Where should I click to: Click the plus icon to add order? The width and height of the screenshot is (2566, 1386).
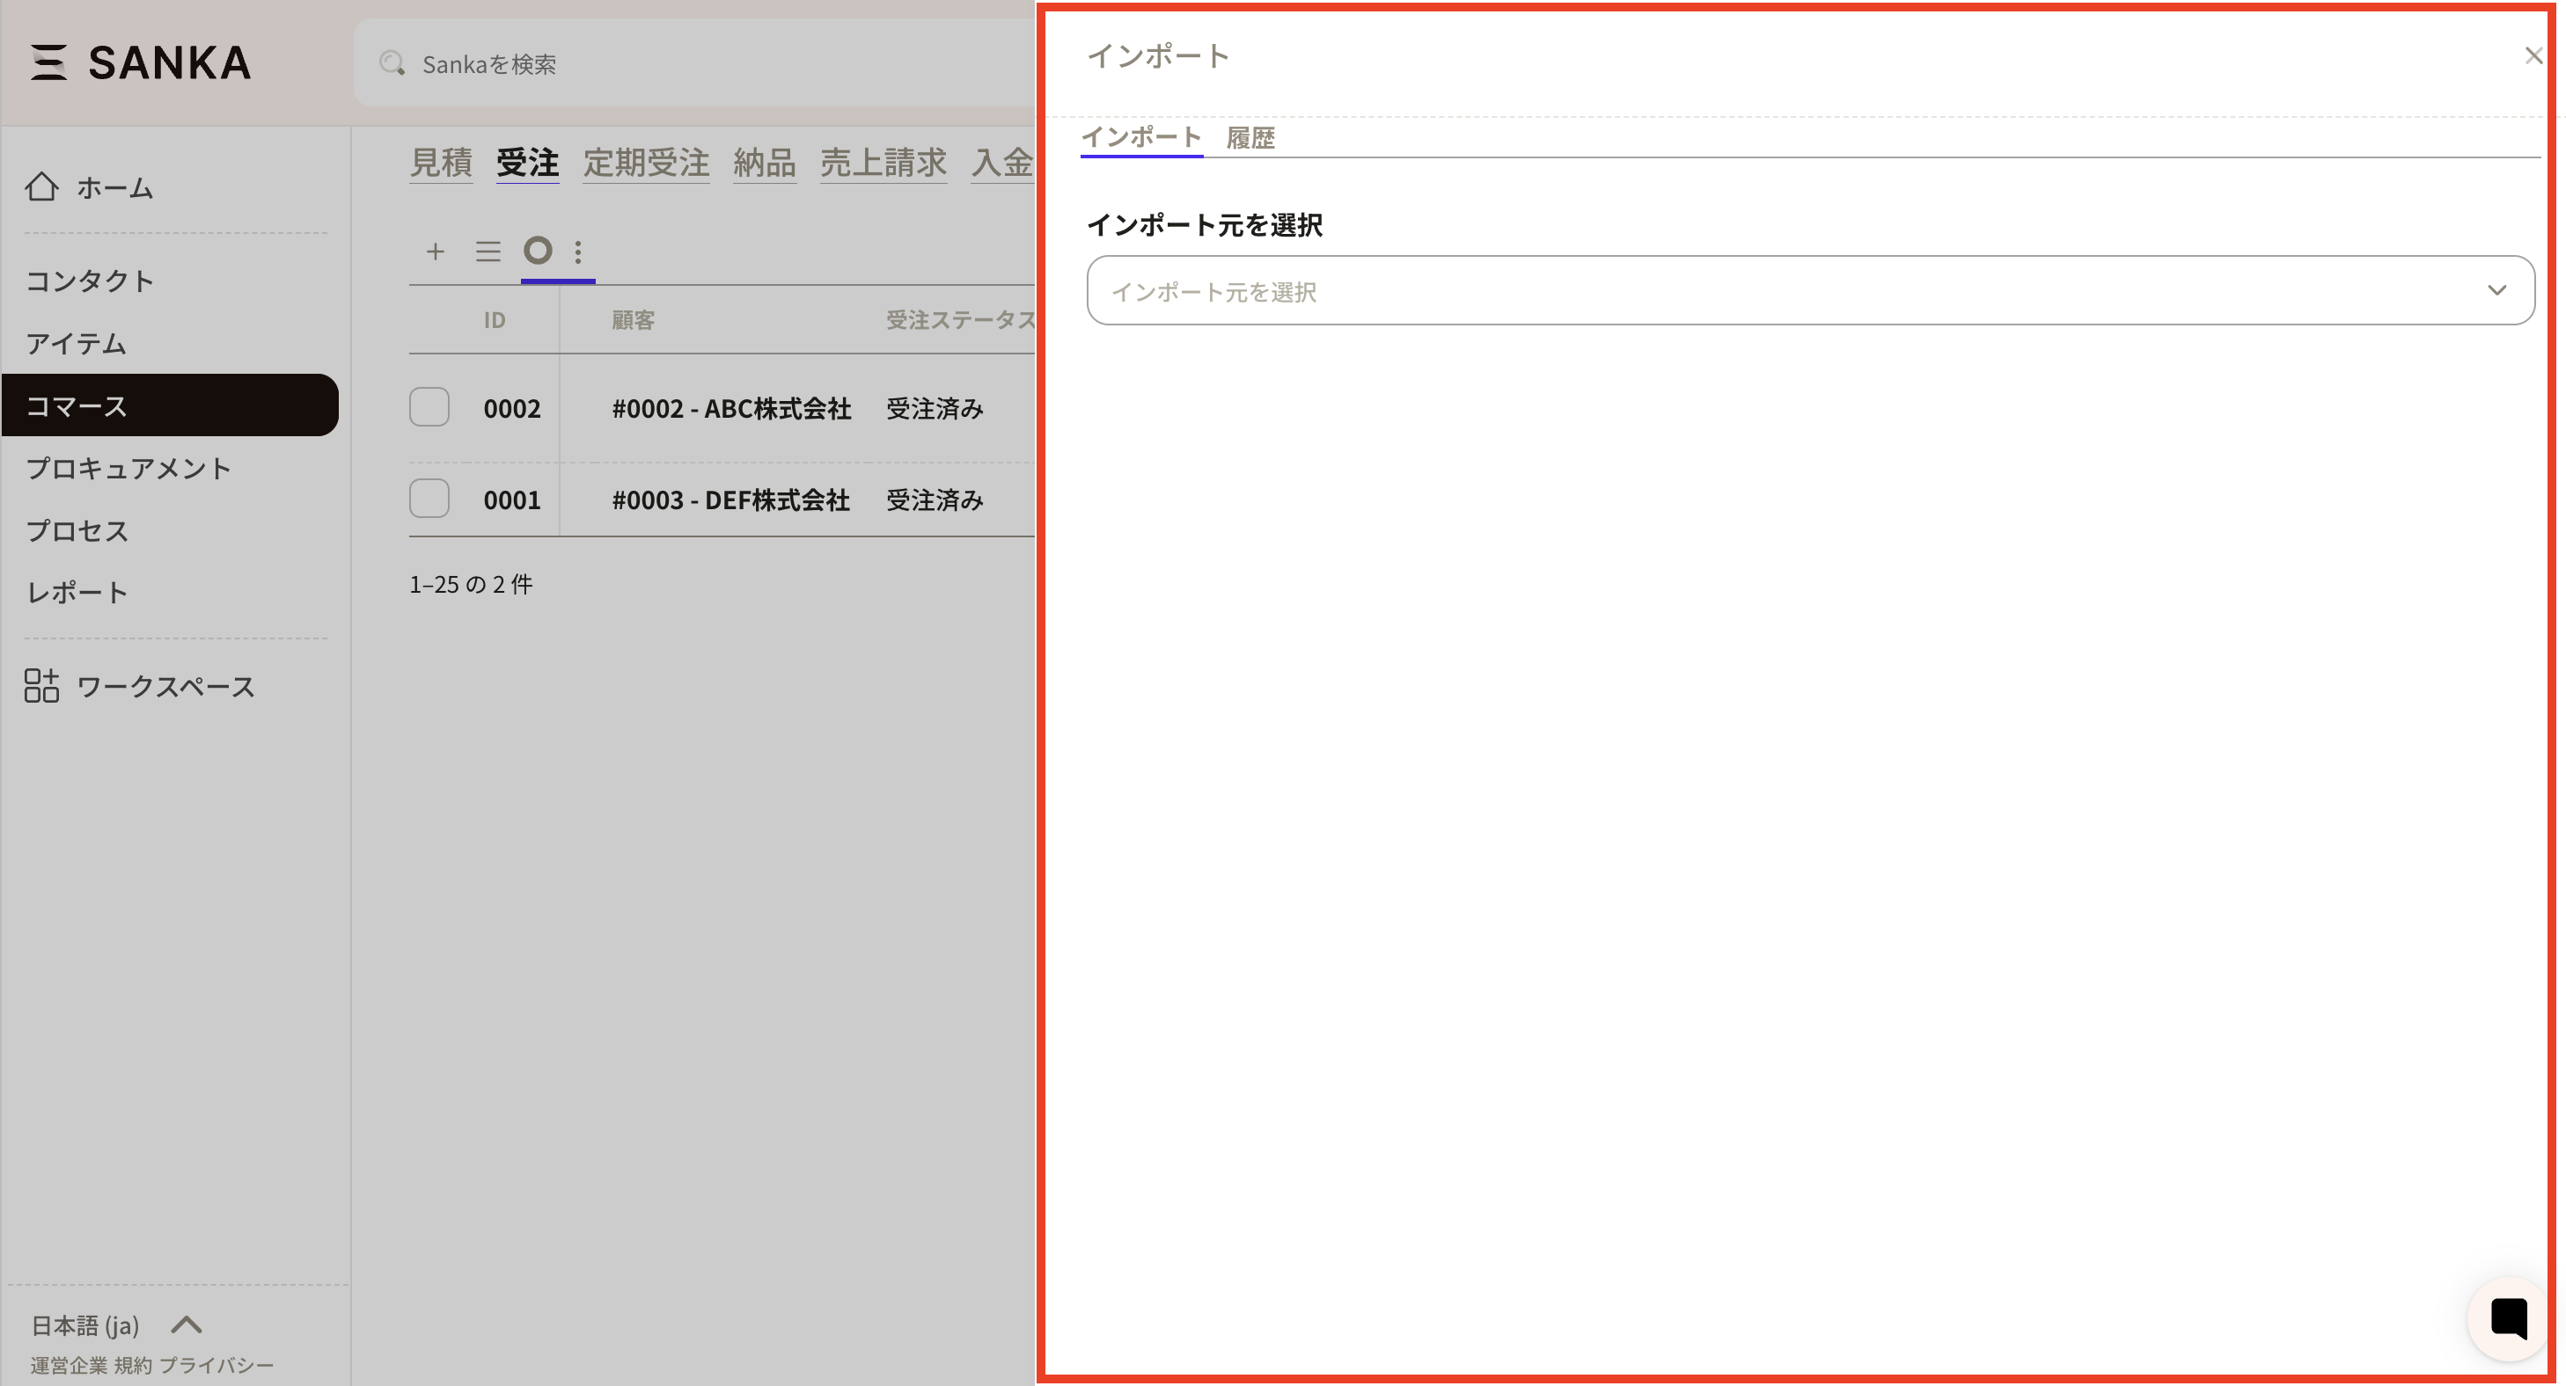pyautogui.click(x=436, y=251)
